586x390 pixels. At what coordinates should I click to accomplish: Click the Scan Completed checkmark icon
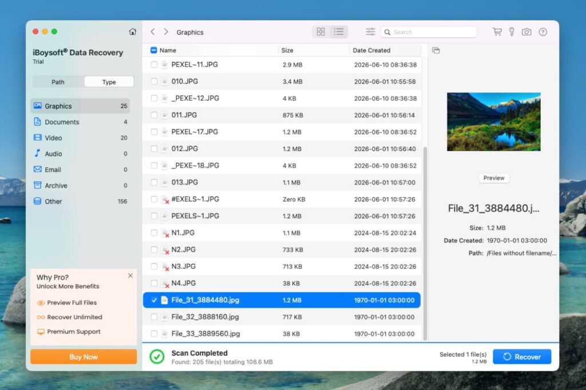tap(157, 357)
